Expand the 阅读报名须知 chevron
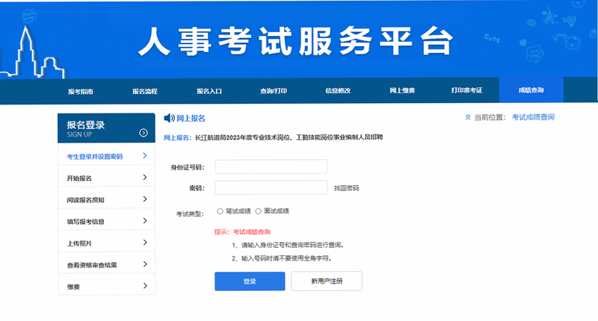Image resolution: width=598 pixels, height=321 pixels. coord(145,199)
